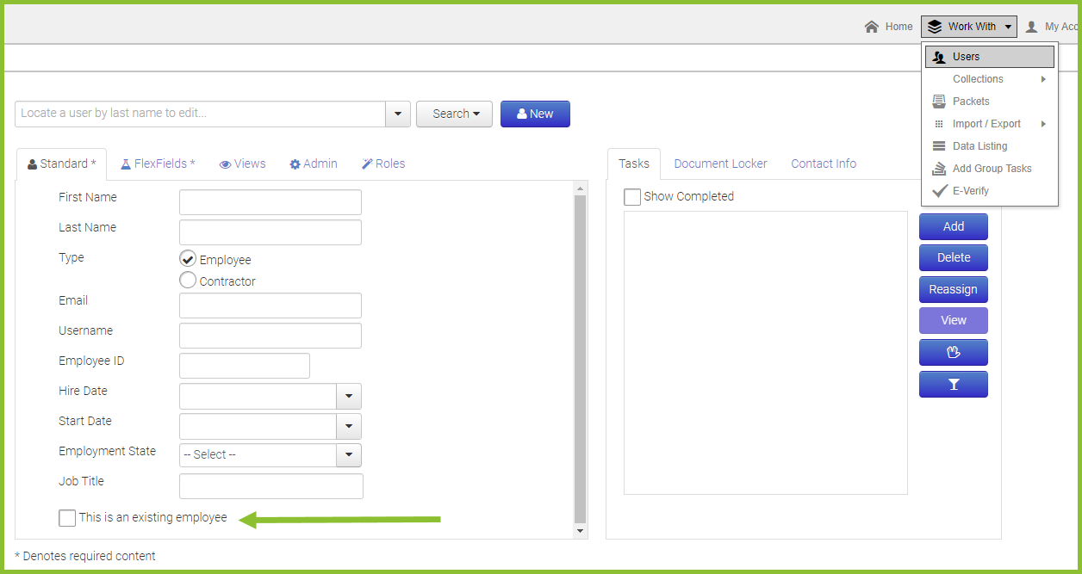The width and height of the screenshot is (1082, 574).
Task: Click the Reassign button
Action: 954,289
